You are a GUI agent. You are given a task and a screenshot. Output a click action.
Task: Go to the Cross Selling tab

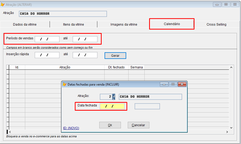click(x=216, y=24)
